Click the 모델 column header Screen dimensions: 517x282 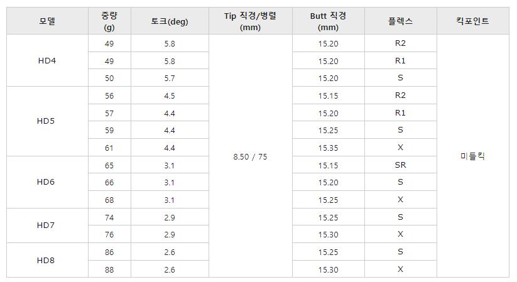(46, 21)
